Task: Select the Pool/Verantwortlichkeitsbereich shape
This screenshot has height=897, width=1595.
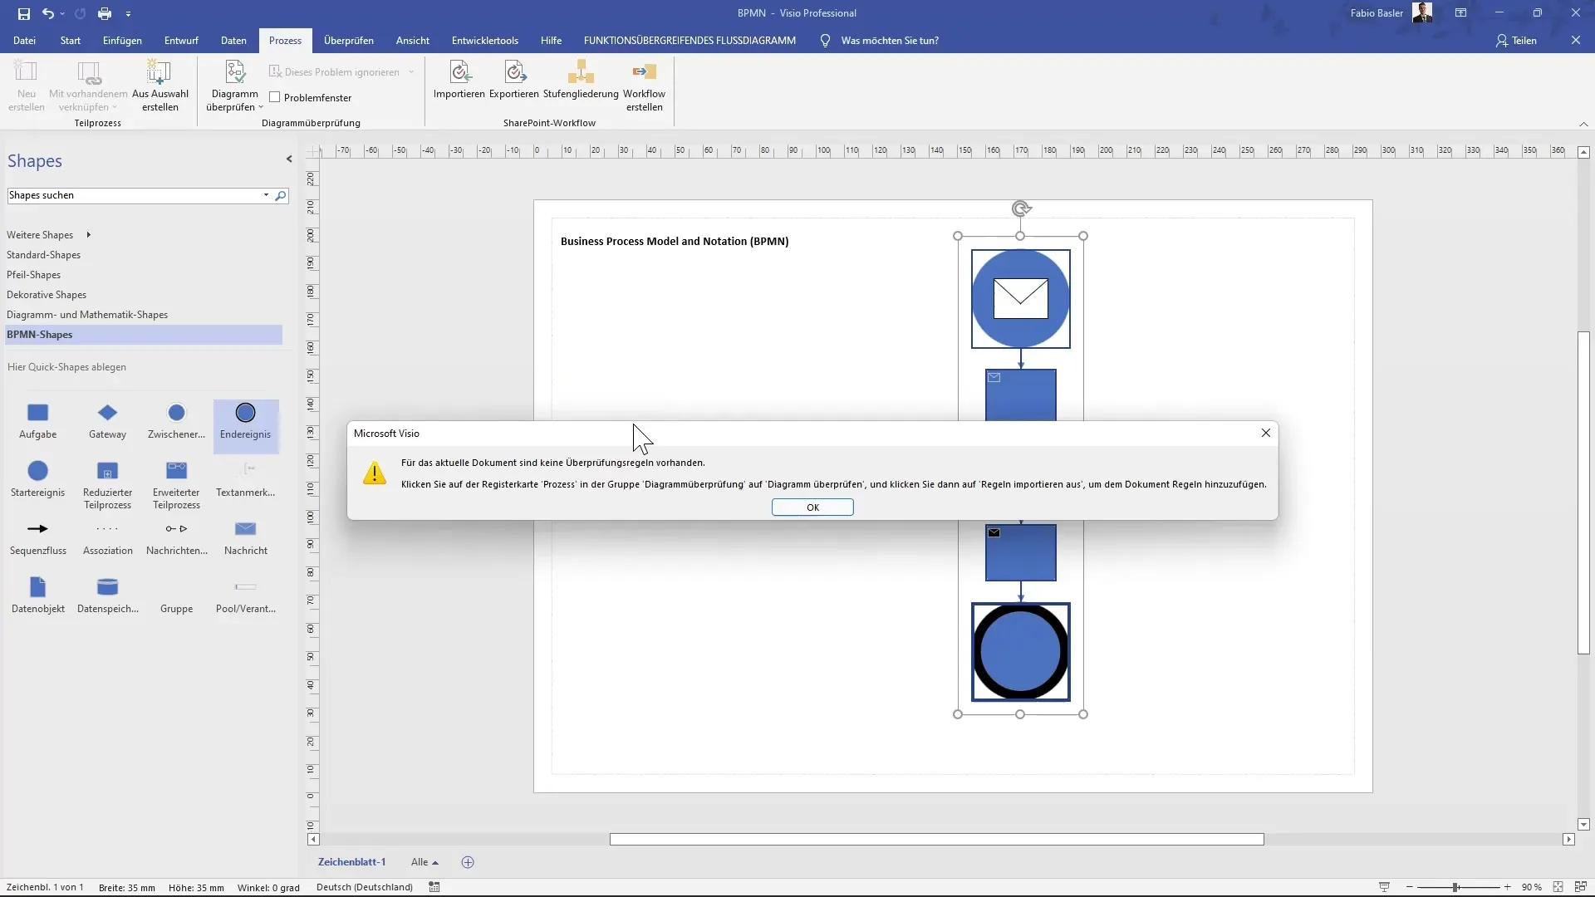Action: [x=245, y=596]
